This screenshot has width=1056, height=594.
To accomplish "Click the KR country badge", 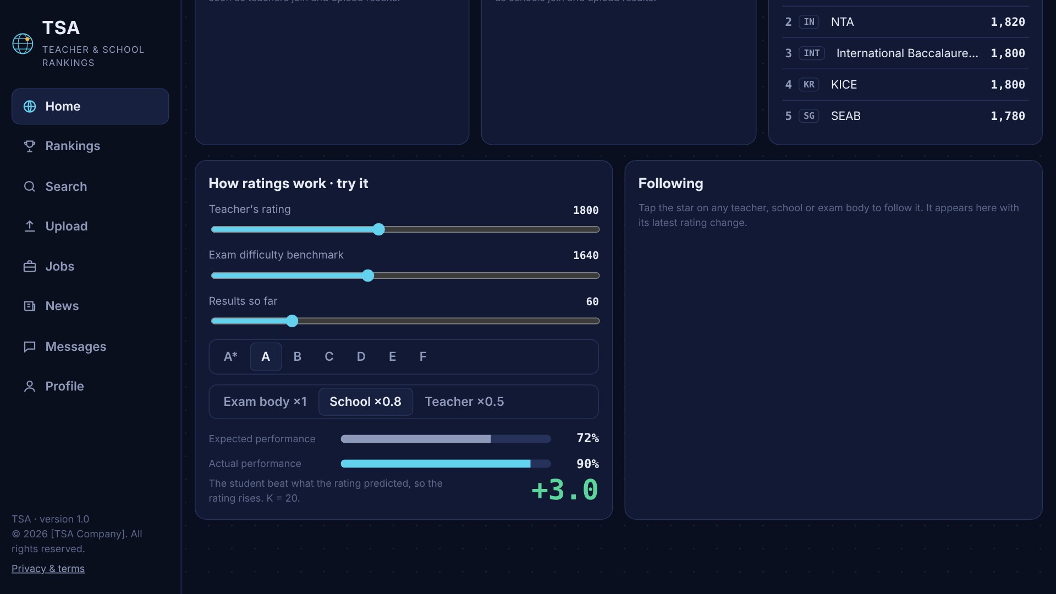I will tap(809, 85).
